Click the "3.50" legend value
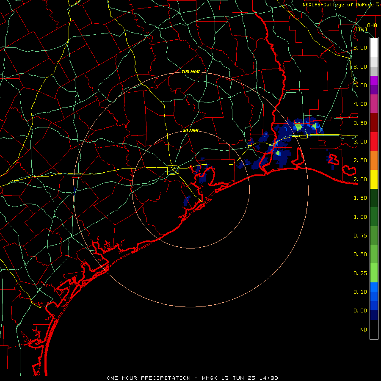Screen dimensions: 381x381 [x=360, y=123]
